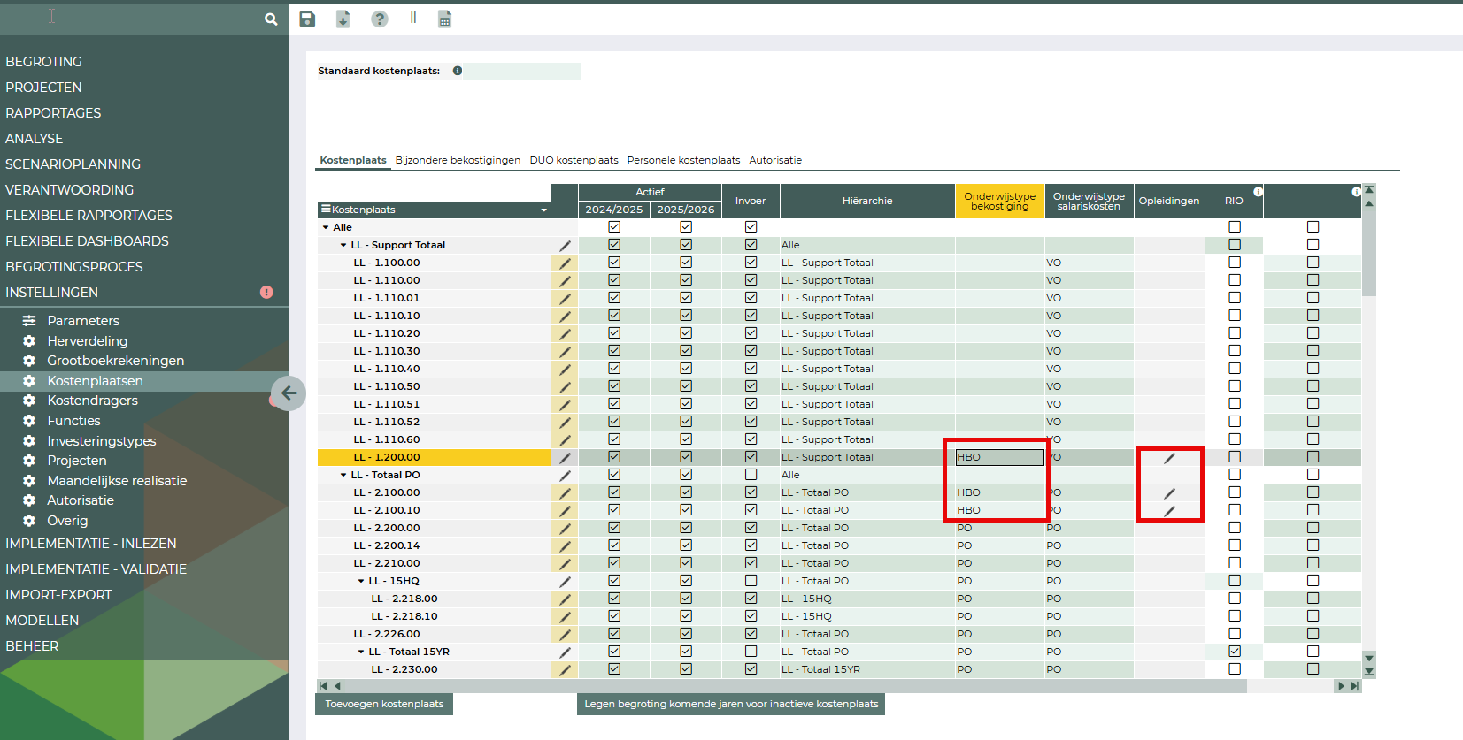Open the help question mark icon
Screen dimensions: 1463x740
[380, 19]
